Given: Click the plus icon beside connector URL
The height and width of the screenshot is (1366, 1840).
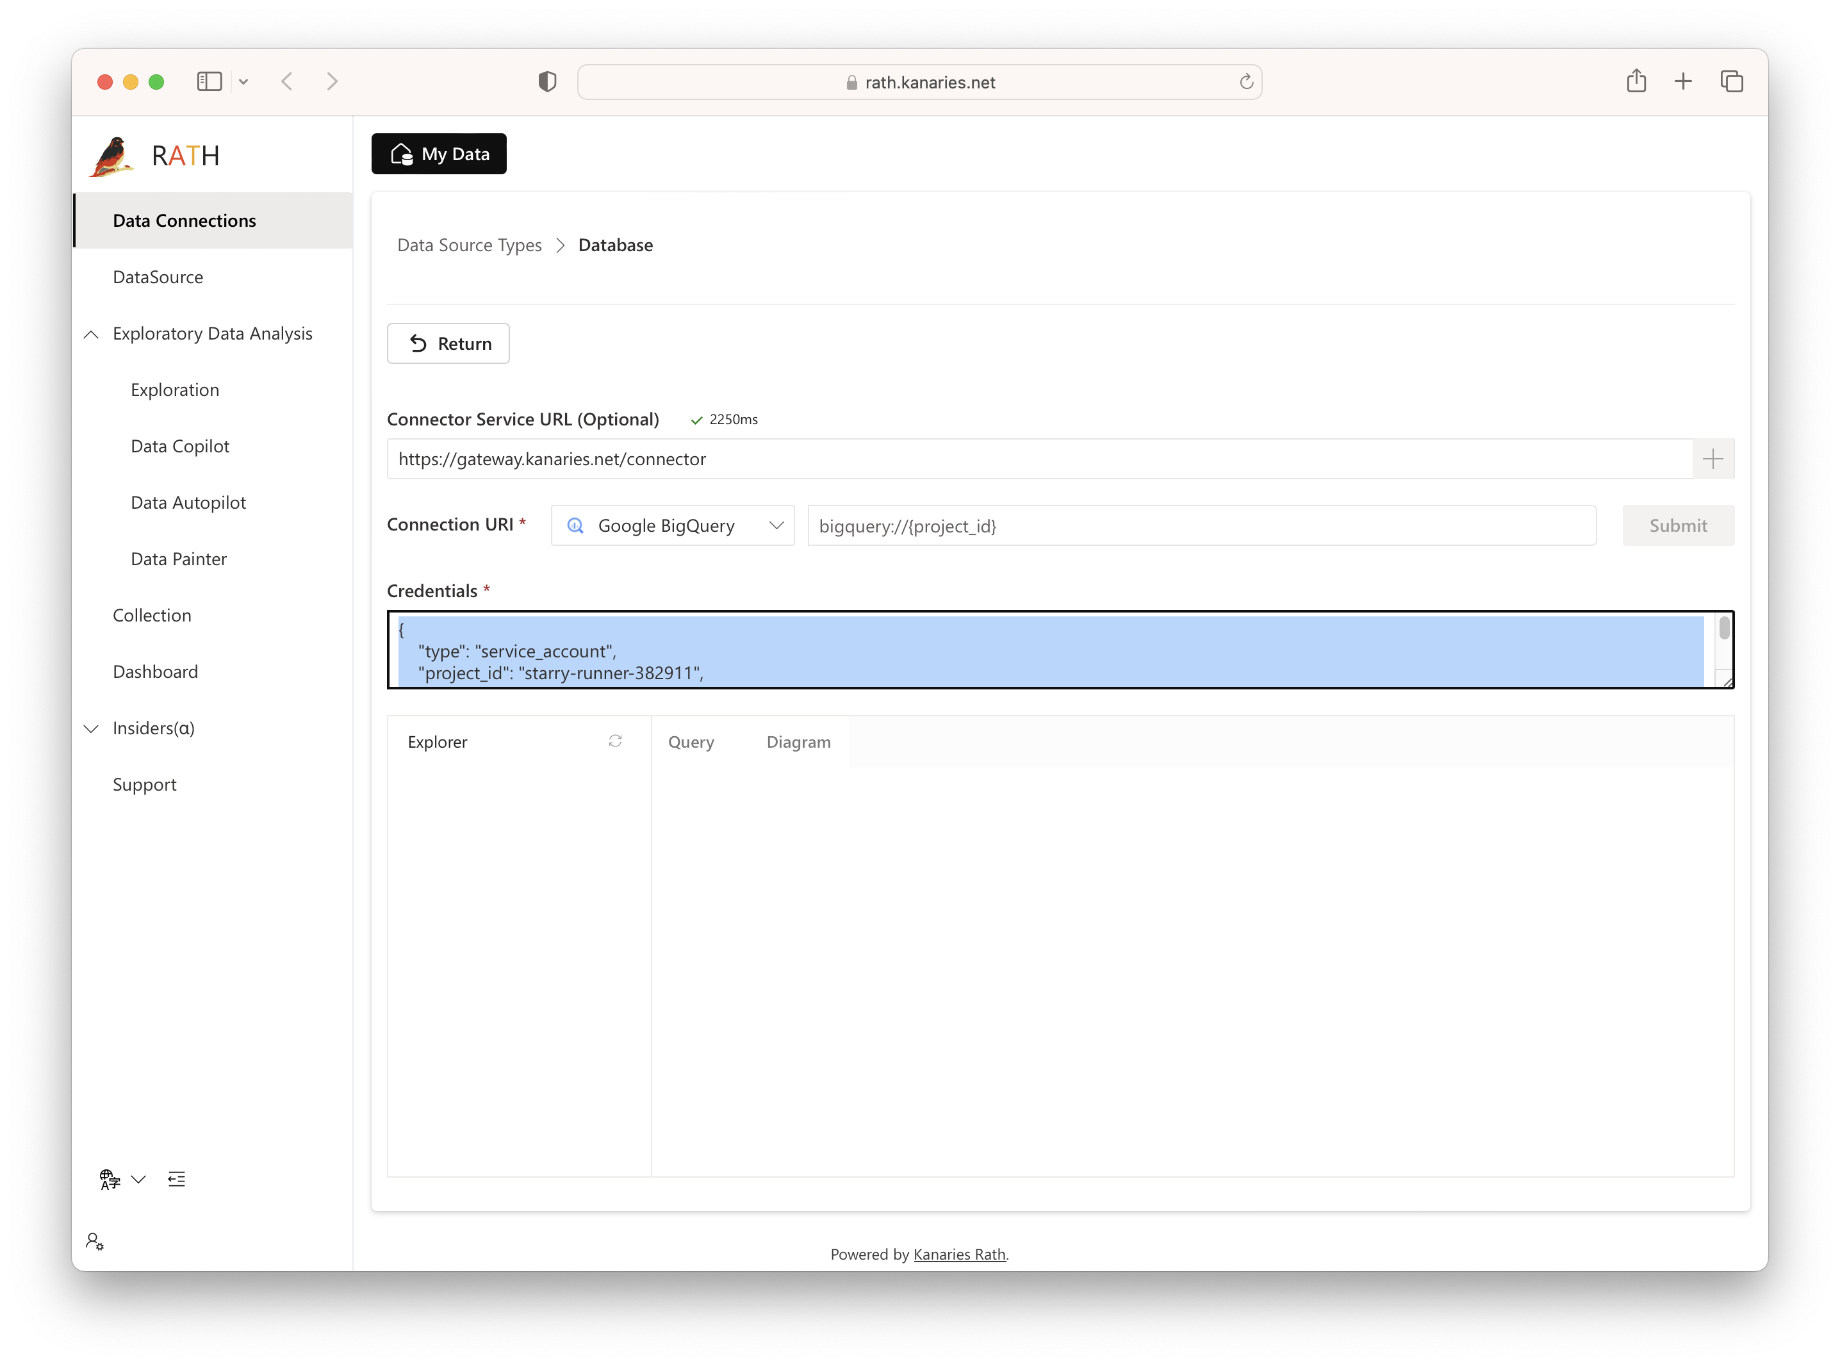Looking at the screenshot, I should pyautogui.click(x=1713, y=459).
